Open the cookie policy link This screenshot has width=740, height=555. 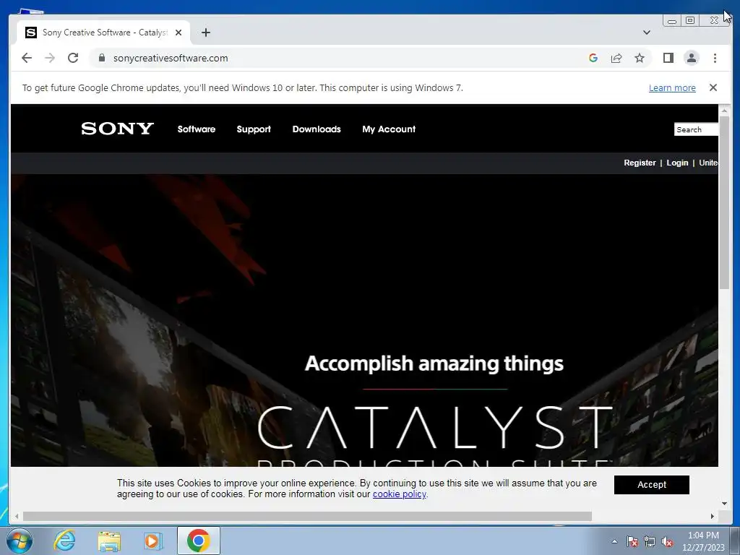[399, 494]
